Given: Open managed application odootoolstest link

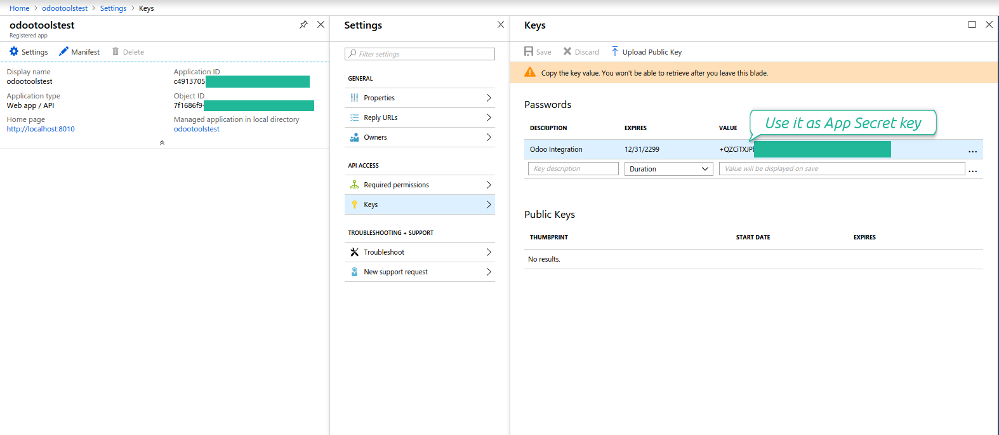Looking at the screenshot, I should 197,129.
